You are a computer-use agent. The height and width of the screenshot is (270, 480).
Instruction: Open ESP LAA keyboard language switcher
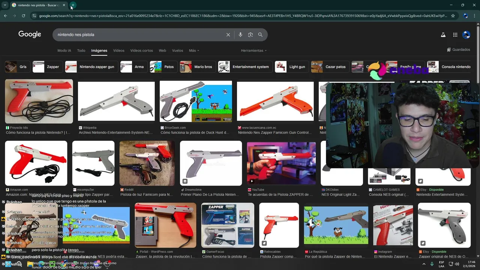pyautogui.click(x=441, y=264)
